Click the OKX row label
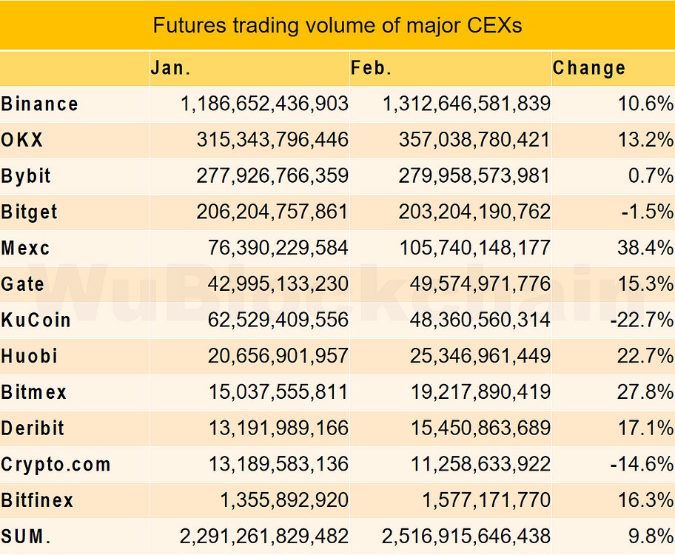 click(22, 140)
